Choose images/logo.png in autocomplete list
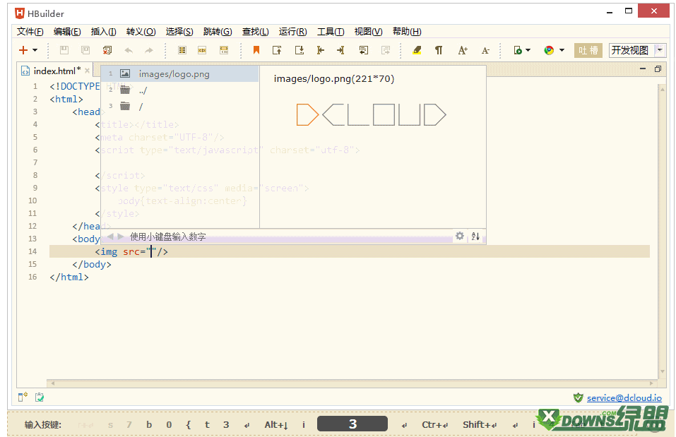The image size is (676, 437). 180,73
